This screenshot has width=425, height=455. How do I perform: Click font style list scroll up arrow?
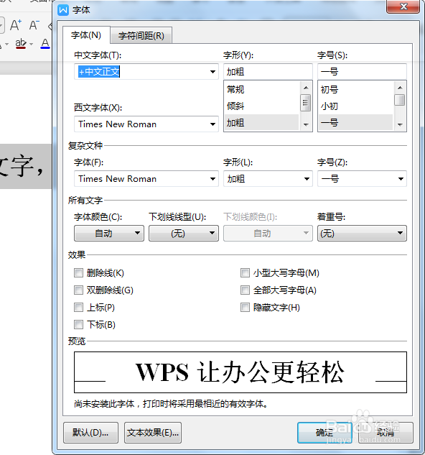click(306, 88)
